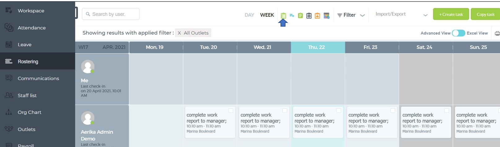Click the + Create task button
The height and width of the screenshot is (147, 500).
click(x=451, y=14)
